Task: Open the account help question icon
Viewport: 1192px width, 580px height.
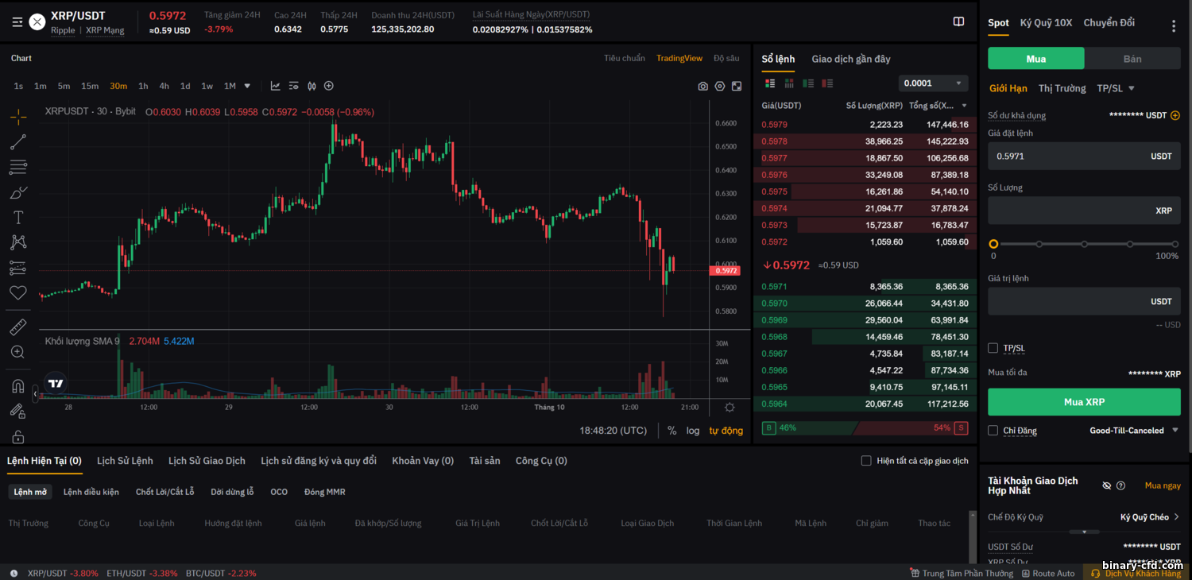Action: [x=1120, y=485]
